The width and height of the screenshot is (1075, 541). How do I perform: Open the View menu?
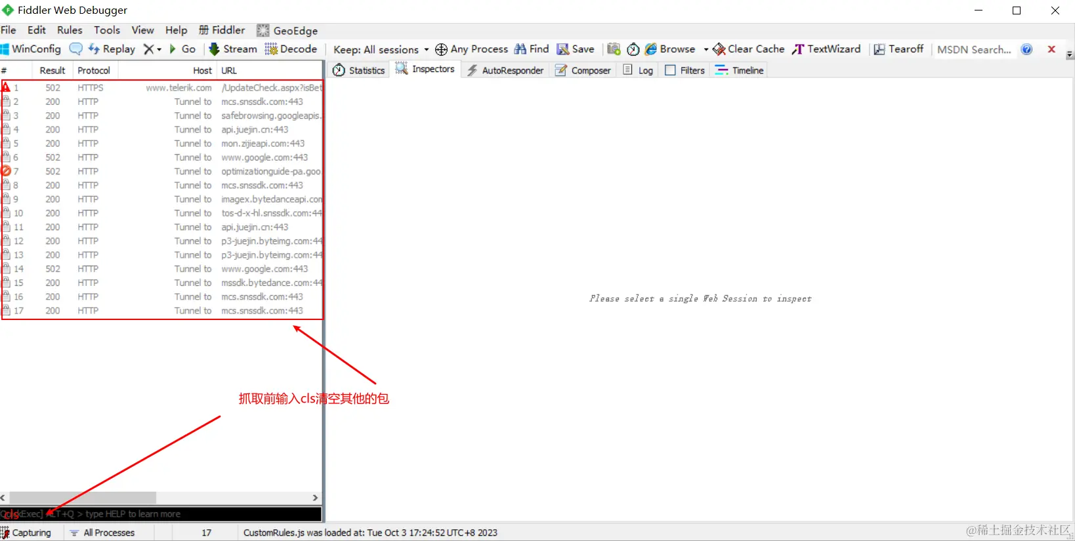(x=142, y=30)
